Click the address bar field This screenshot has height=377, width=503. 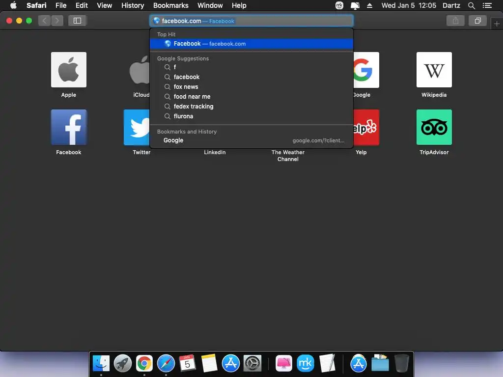[x=251, y=21]
